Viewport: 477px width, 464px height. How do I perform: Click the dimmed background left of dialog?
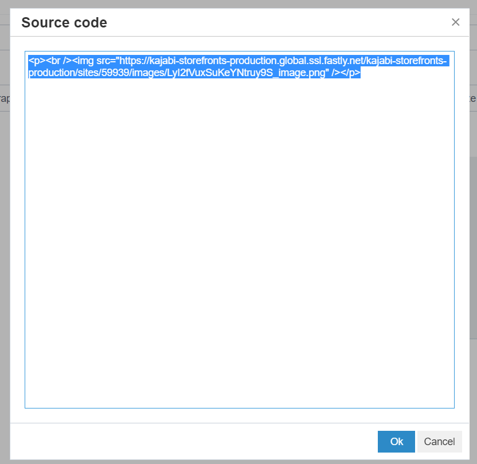5,257
